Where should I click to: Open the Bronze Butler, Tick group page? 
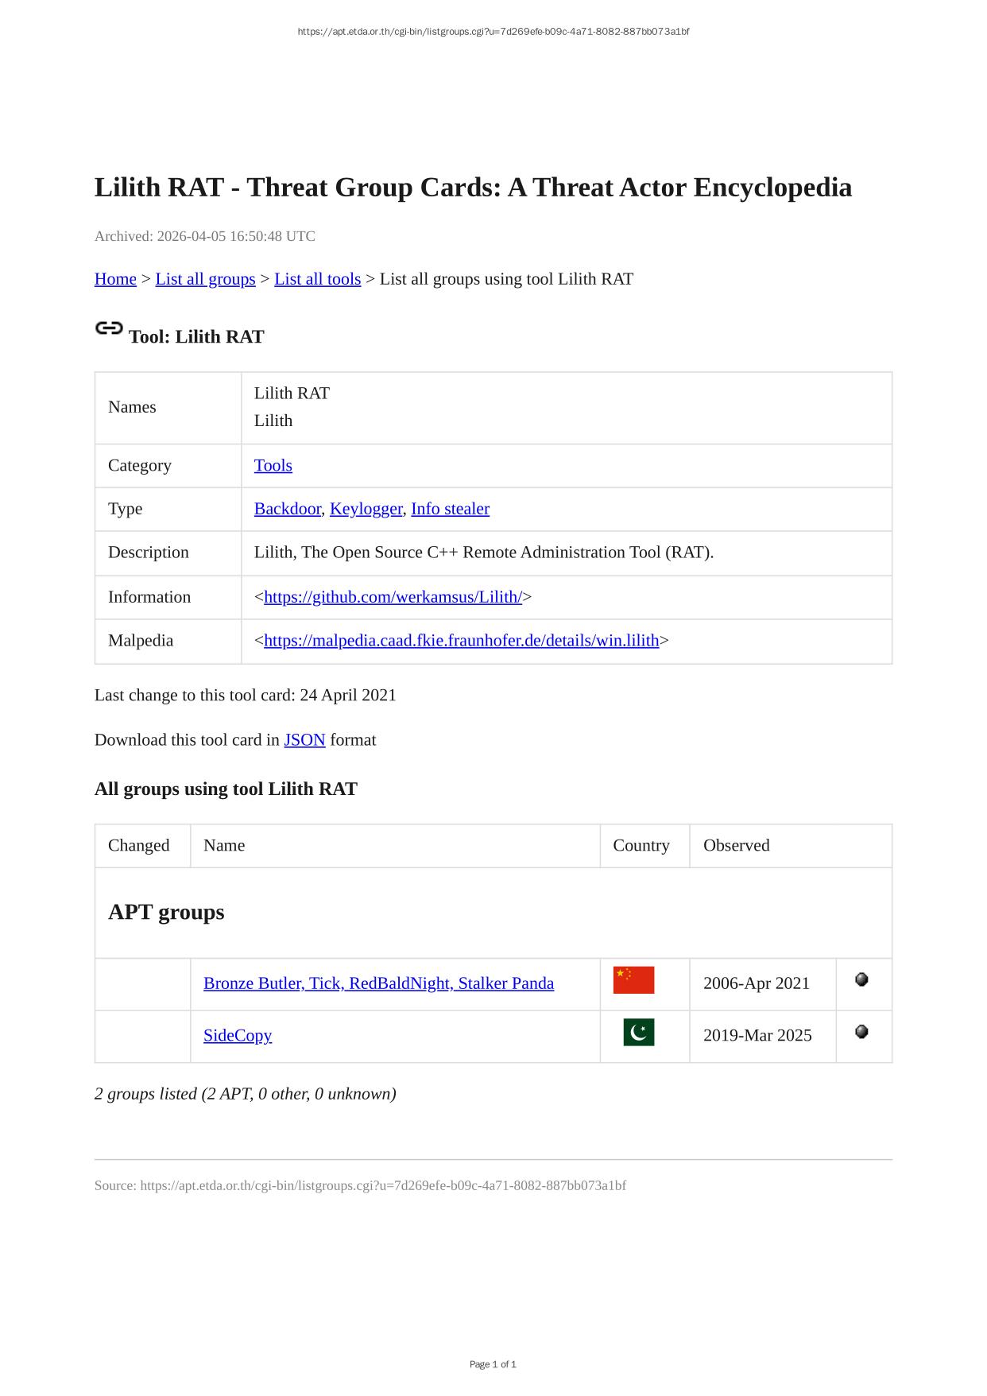click(x=378, y=983)
